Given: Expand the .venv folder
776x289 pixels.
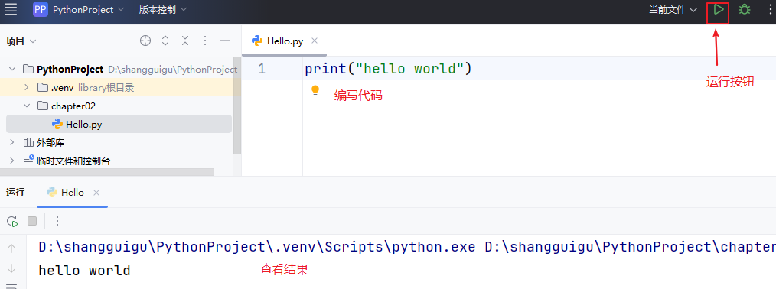Looking at the screenshot, I should (x=26, y=88).
